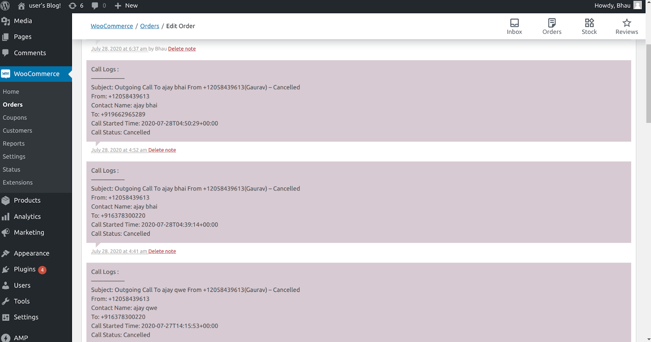Open the Media sidebar icon

point(6,21)
